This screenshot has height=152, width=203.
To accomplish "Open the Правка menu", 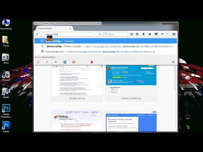I will [x=45, y=23].
